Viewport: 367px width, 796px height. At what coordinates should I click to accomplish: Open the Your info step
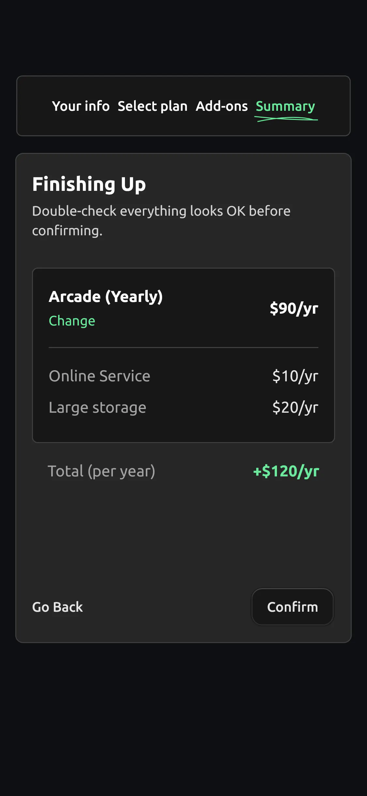[81, 106]
